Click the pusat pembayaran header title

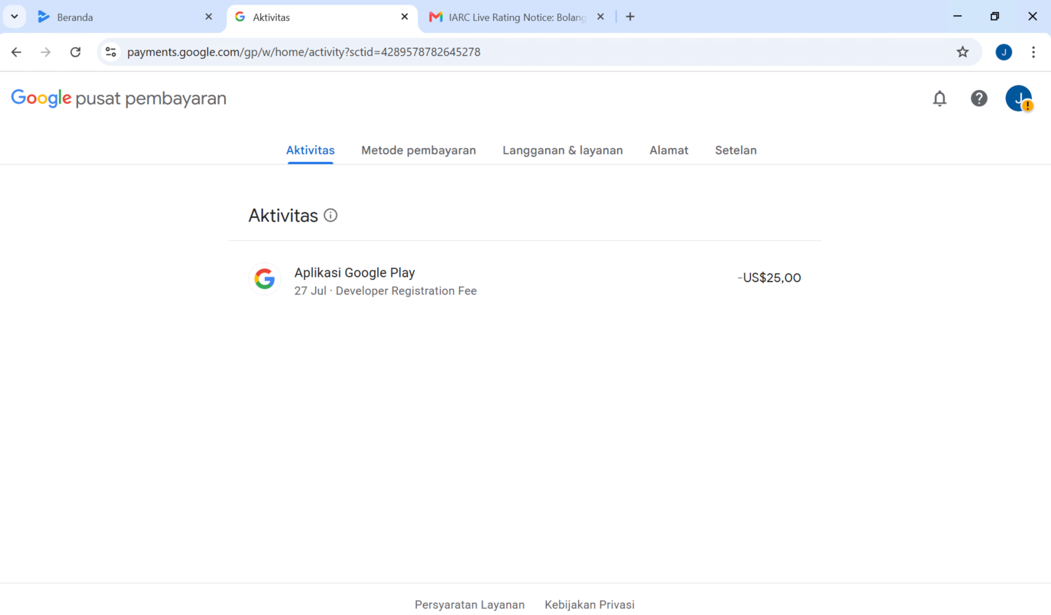(151, 99)
